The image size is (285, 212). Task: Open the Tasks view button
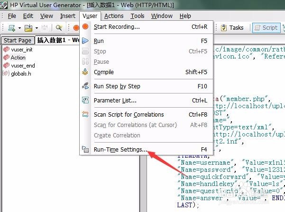coord(232,28)
